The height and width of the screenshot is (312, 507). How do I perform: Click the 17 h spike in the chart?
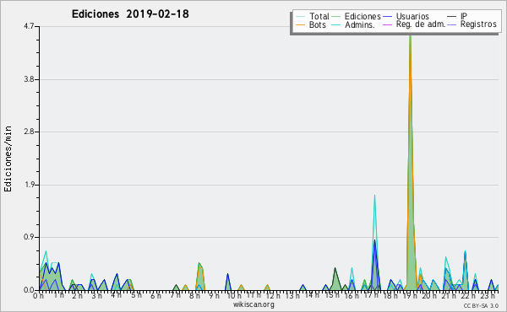(374, 196)
